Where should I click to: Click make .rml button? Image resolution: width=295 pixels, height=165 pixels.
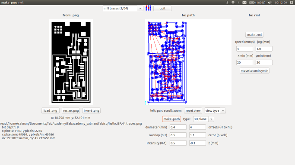(254, 35)
